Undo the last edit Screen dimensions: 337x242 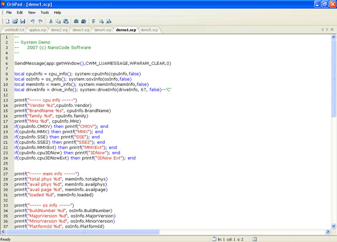coord(32,21)
